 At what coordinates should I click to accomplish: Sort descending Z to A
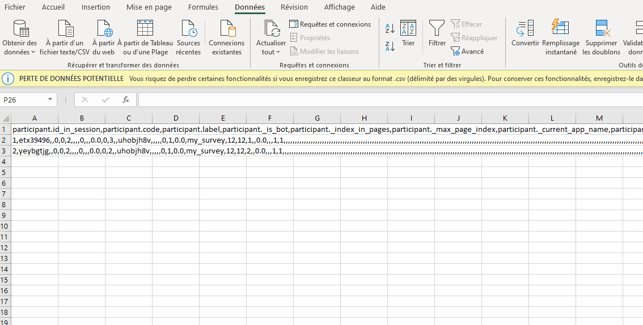[x=390, y=46]
